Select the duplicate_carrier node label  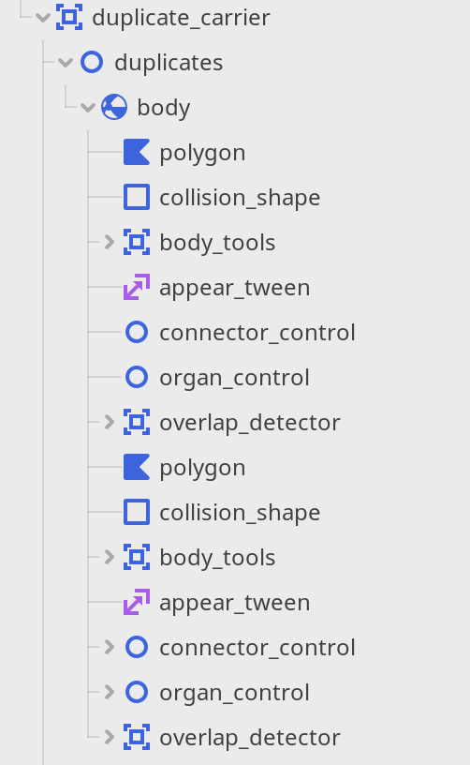pos(181,19)
